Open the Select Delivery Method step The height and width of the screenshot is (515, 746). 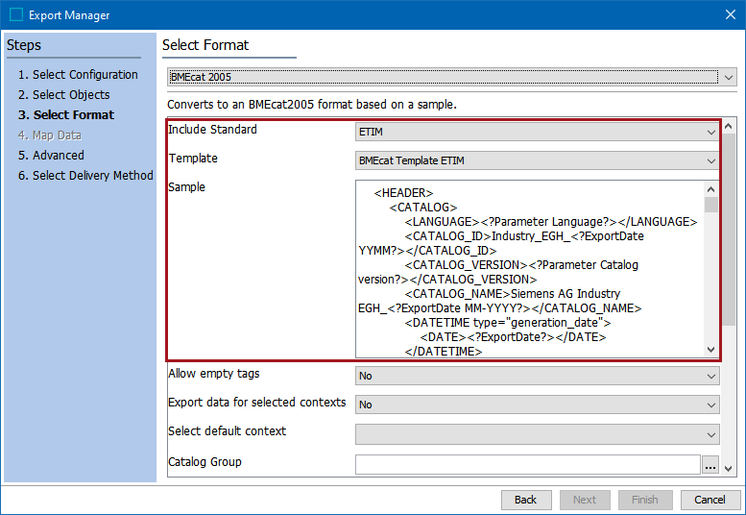pyautogui.click(x=92, y=176)
